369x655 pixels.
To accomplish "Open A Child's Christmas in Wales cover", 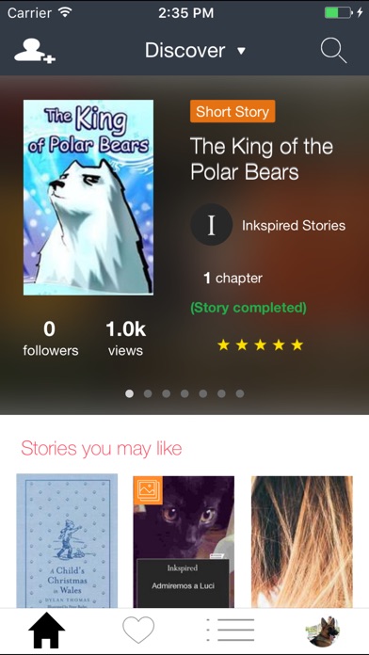I will click(67, 540).
